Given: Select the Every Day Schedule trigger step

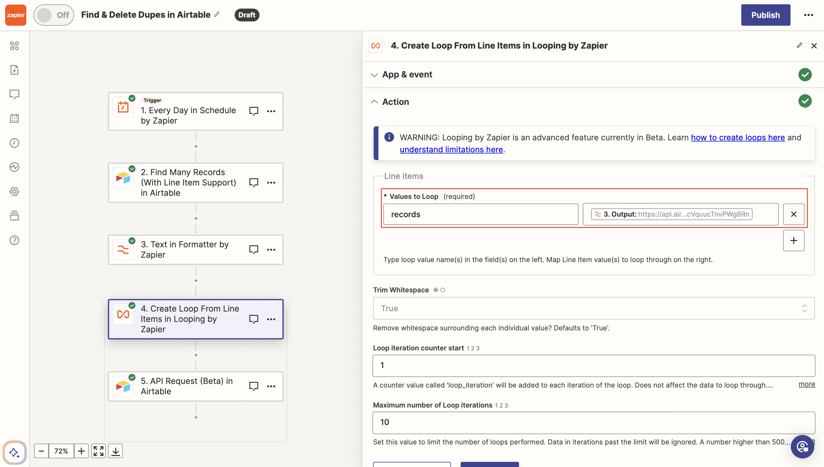Looking at the screenshot, I should point(189,115).
